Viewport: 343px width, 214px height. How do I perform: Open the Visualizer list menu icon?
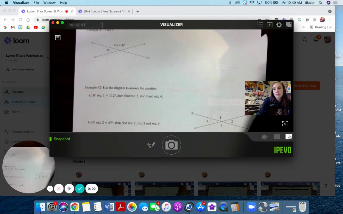coord(260,25)
